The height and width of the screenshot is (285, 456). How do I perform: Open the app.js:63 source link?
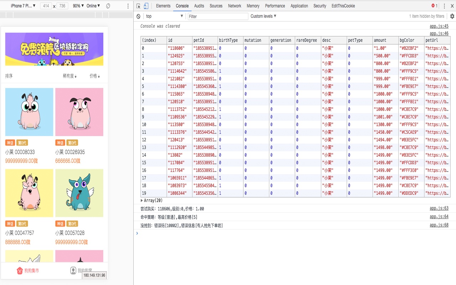click(x=439, y=209)
